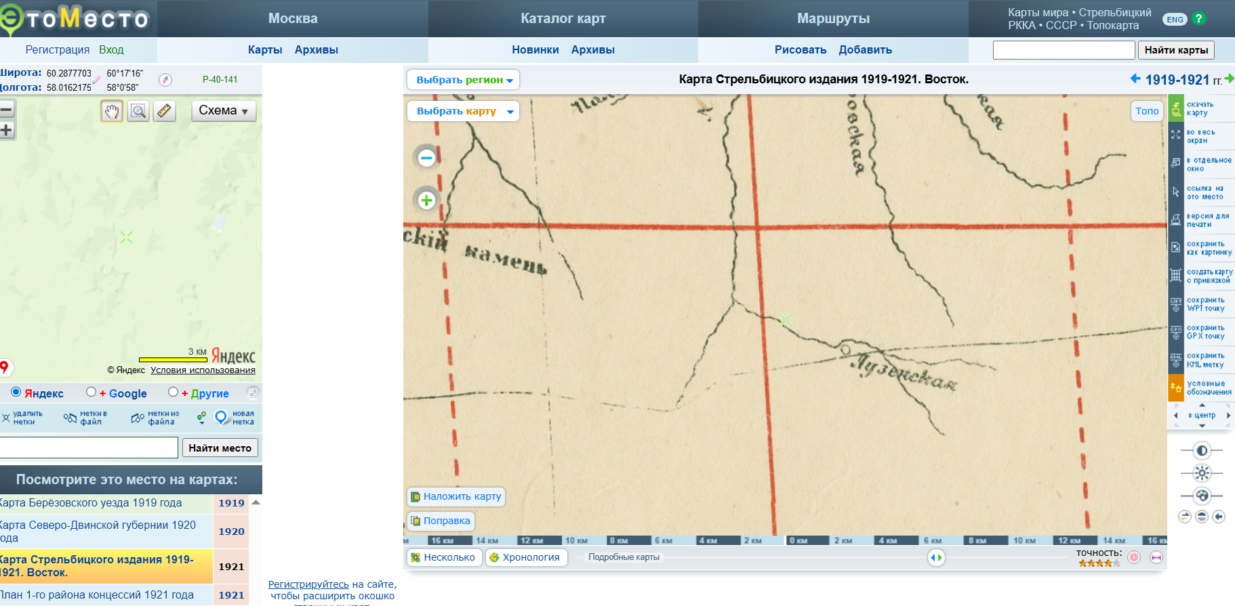The height and width of the screenshot is (606, 1235).
Task: Activate the zoom area magnifier tool
Action: (138, 111)
